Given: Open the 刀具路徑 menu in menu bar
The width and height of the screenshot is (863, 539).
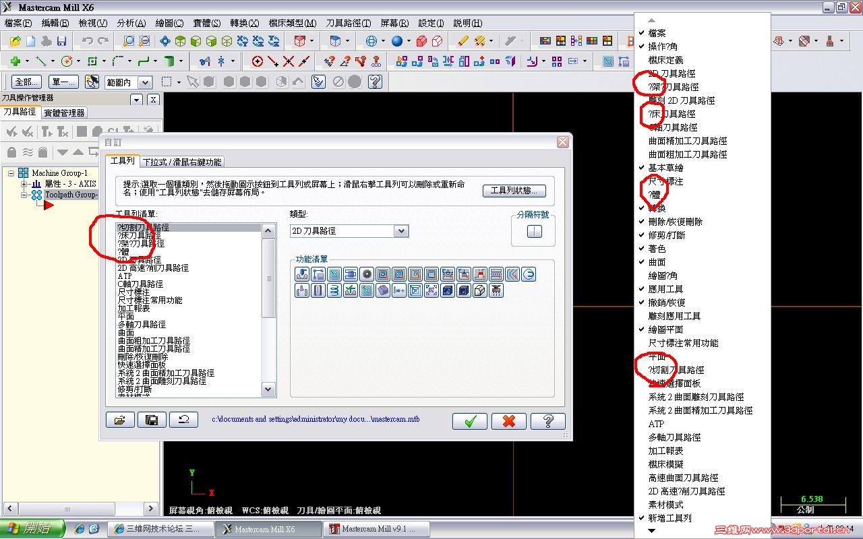Looking at the screenshot, I should pyautogui.click(x=348, y=23).
